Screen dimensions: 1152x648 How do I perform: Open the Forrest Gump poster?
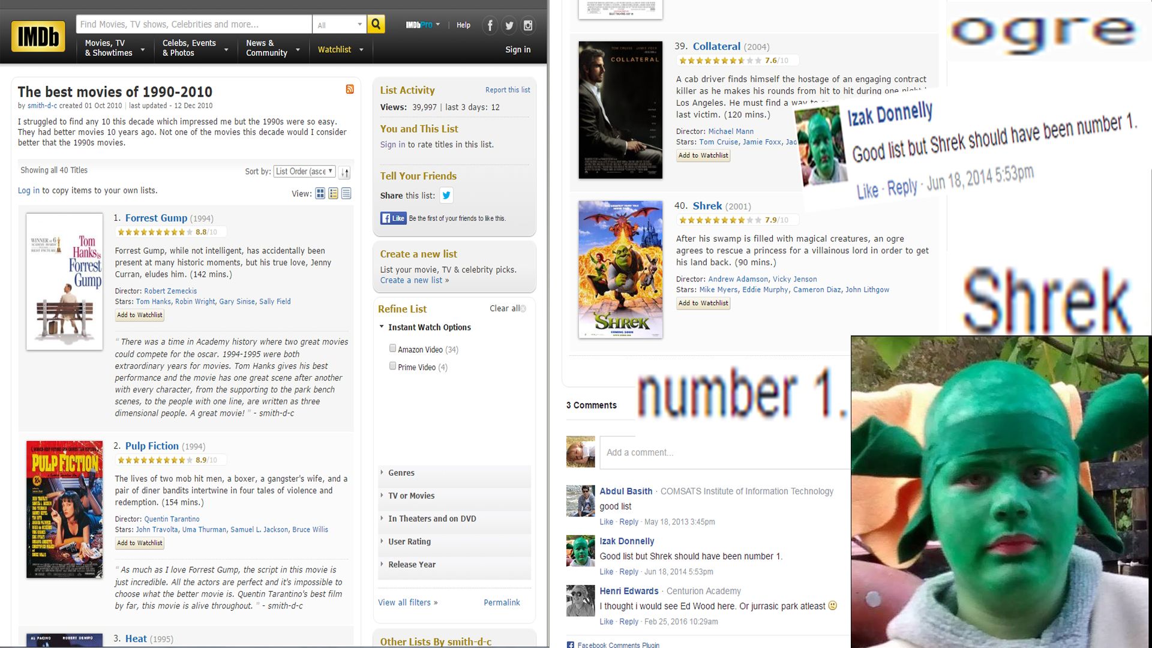pyautogui.click(x=64, y=281)
